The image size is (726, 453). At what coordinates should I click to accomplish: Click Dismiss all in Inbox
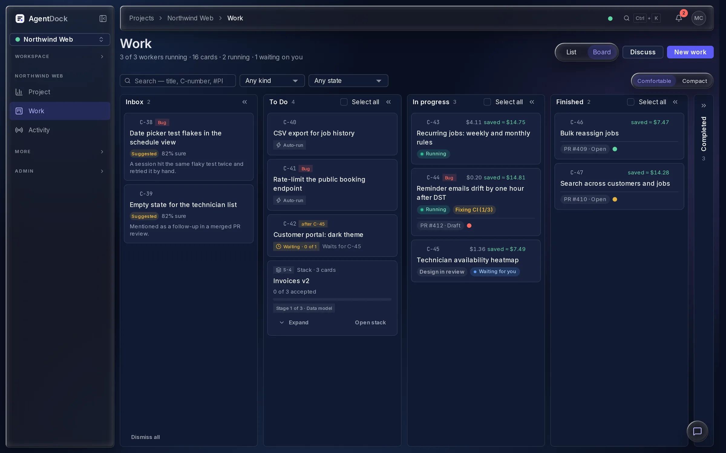tap(146, 437)
